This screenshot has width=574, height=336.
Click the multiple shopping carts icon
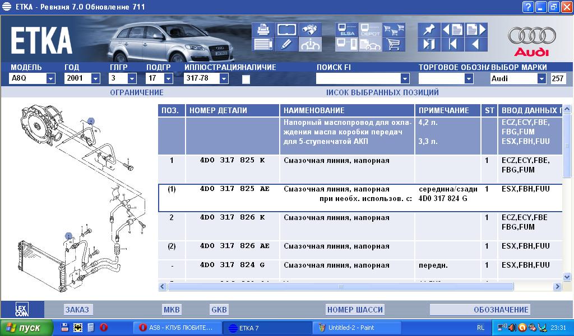pyautogui.click(x=394, y=29)
